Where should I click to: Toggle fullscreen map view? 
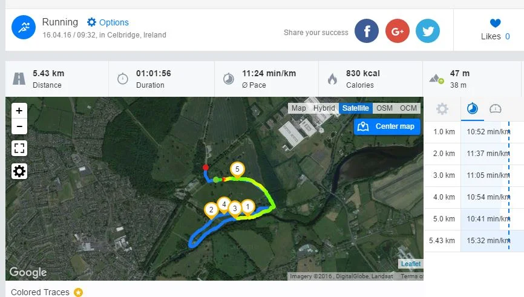(19, 148)
